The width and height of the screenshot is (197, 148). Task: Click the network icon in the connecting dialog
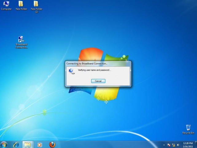(x=72, y=71)
